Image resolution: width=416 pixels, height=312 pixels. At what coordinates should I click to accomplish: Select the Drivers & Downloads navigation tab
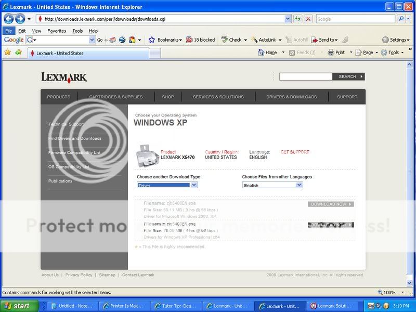[291, 97]
